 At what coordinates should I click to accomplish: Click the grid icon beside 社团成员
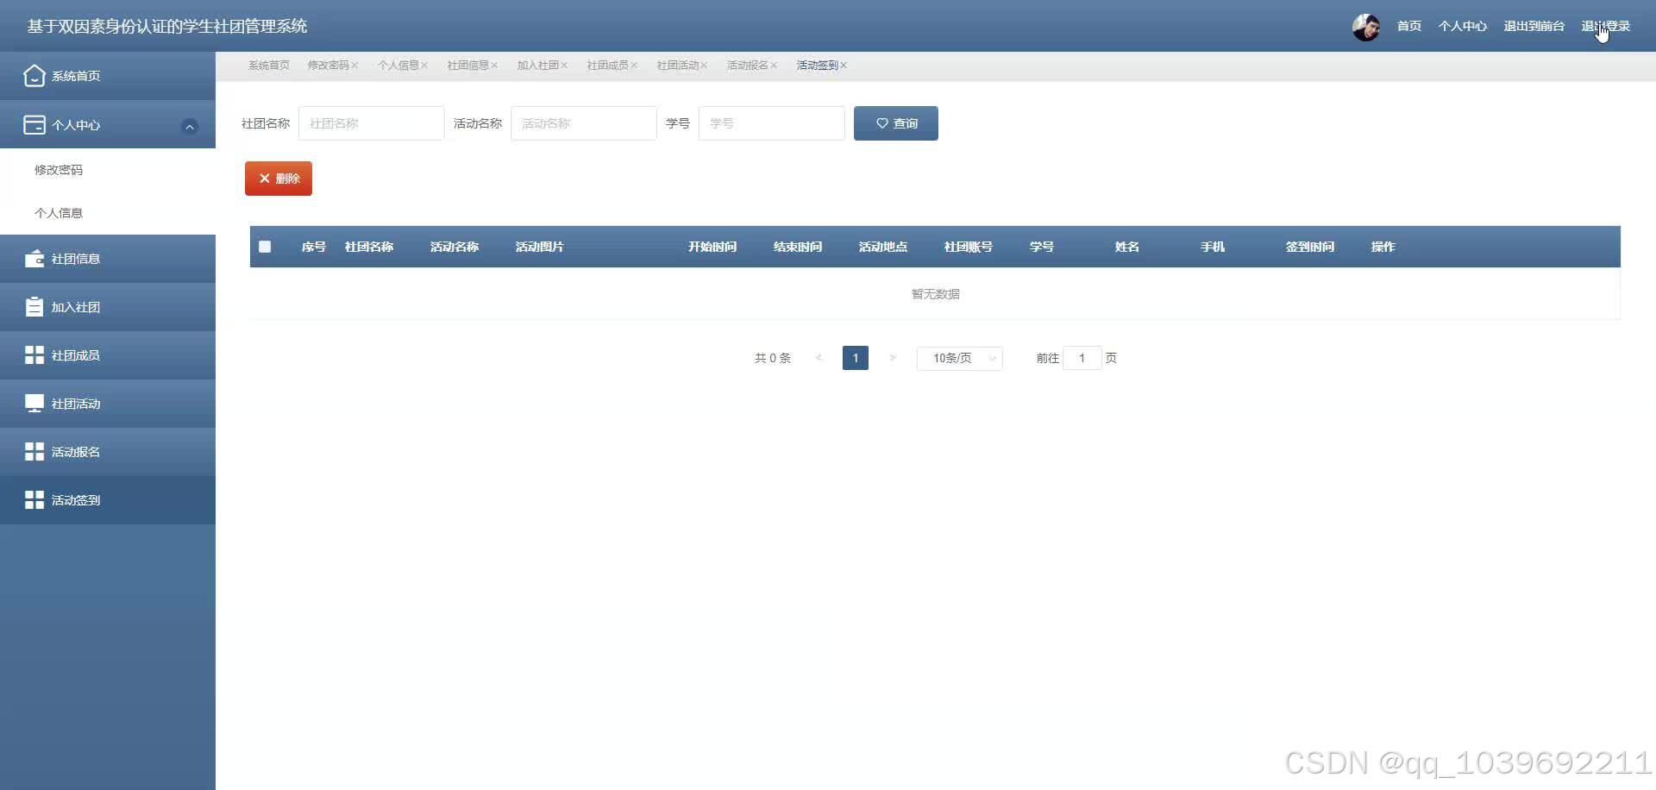[x=34, y=355]
